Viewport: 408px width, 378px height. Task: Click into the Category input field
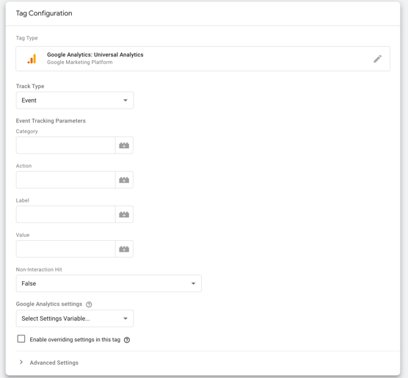click(x=66, y=145)
